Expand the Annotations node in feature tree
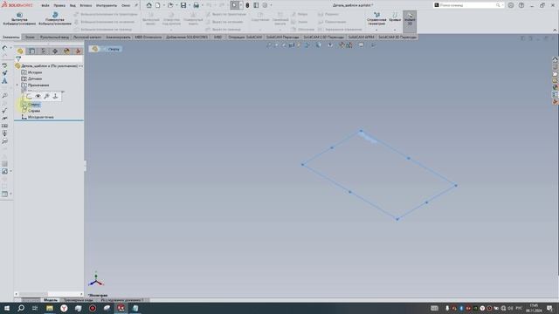Screen dimensions: 559x314 [17, 85]
